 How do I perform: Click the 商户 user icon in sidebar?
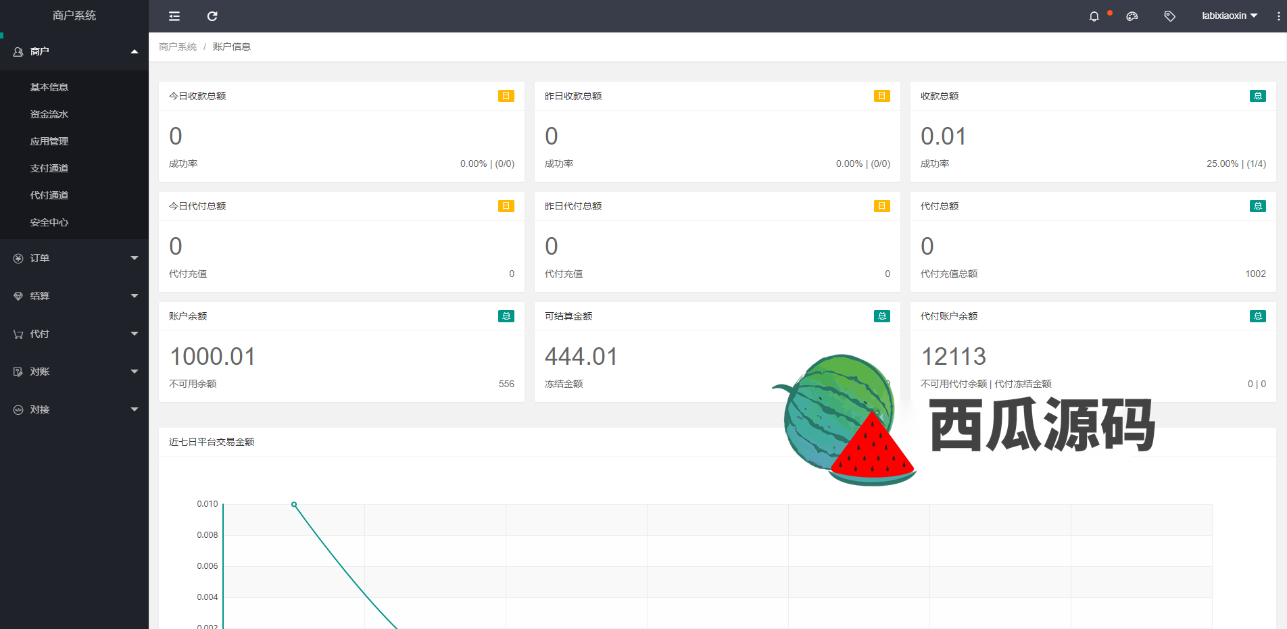[x=18, y=51]
